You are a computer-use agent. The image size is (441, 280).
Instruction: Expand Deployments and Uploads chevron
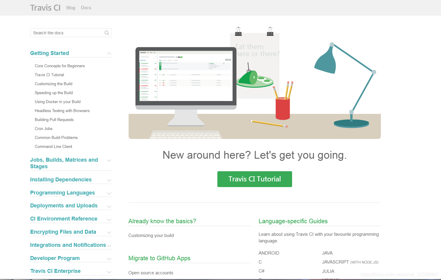coord(109,206)
